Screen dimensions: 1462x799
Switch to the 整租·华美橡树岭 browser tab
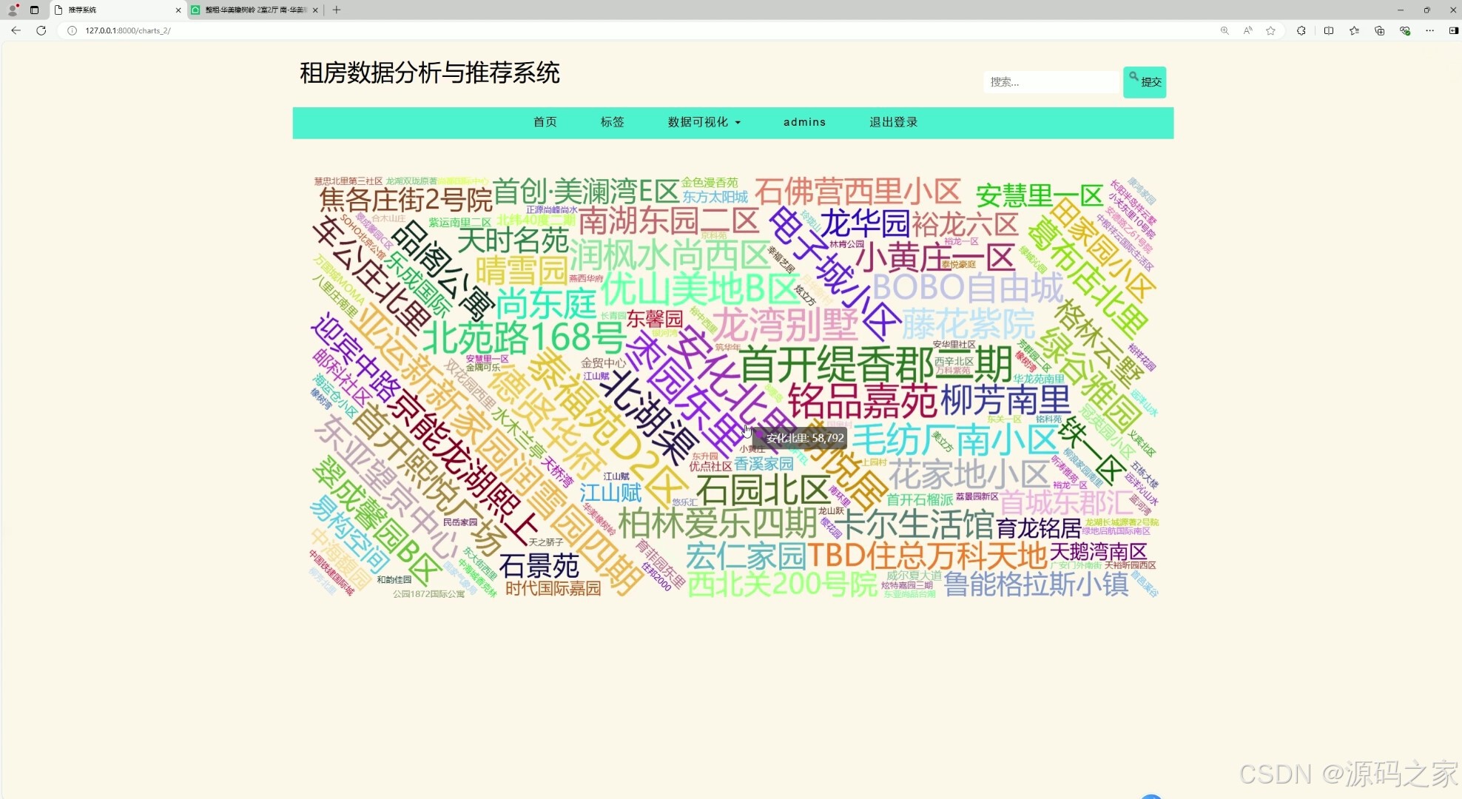coord(252,10)
